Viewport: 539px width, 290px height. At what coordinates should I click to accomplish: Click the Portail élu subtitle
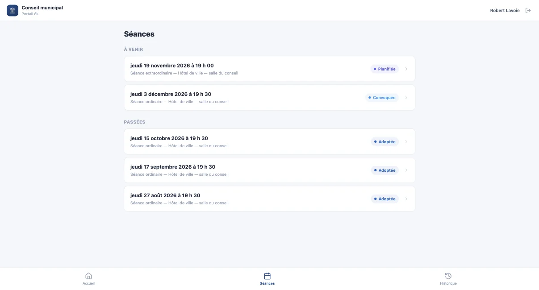(x=31, y=14)
